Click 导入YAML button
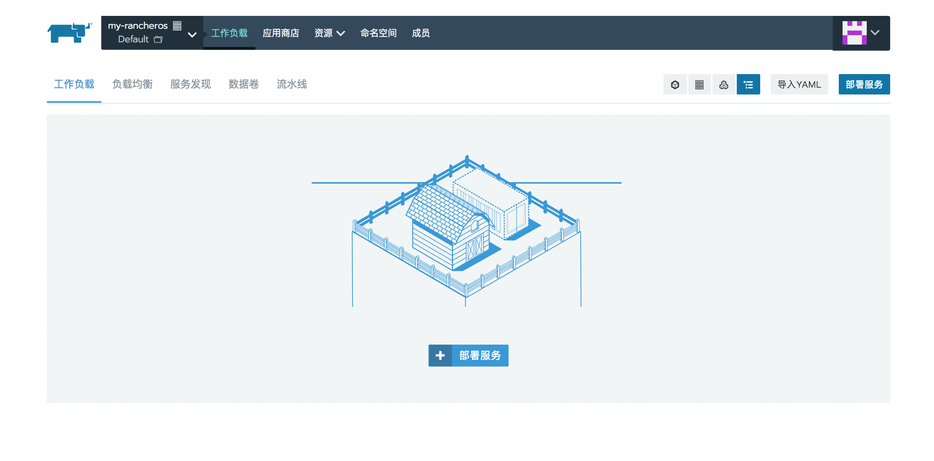 (x=799, y=85)
